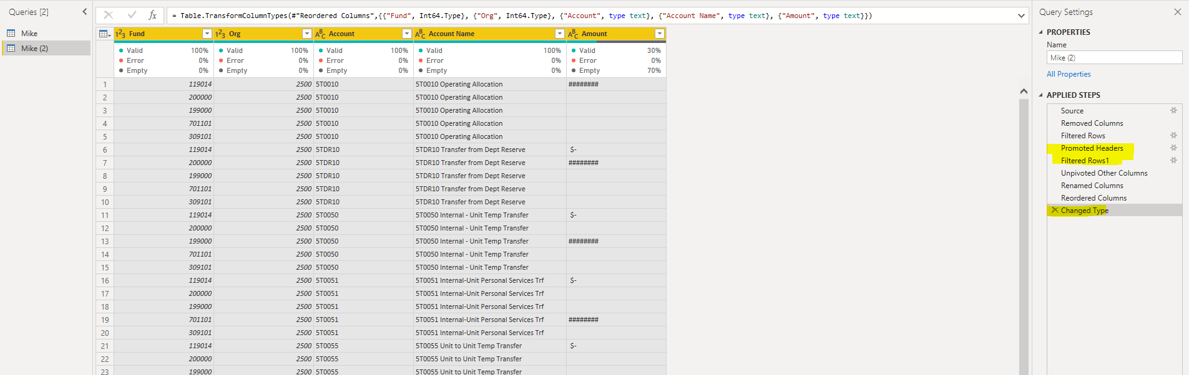
Task: Collapse the APPLIED STEPS section
Action: [1040, 95]
